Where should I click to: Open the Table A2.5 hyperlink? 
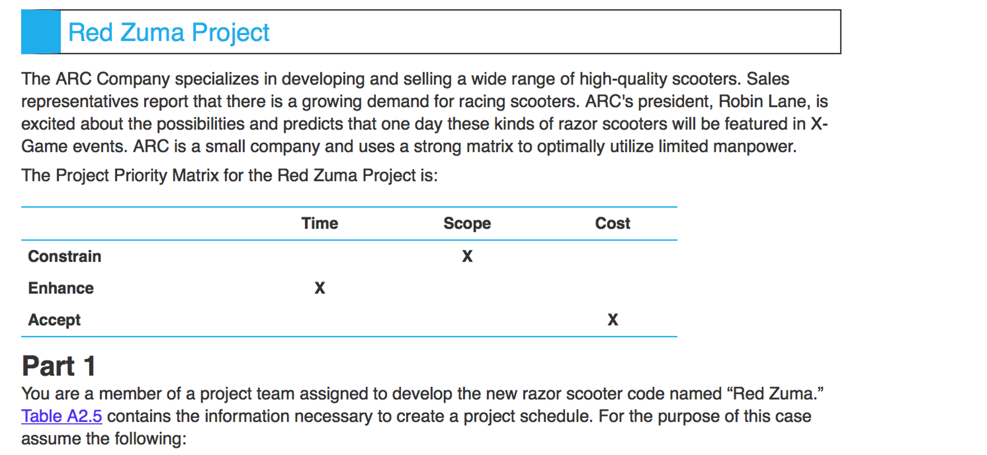tap(61, 416)
